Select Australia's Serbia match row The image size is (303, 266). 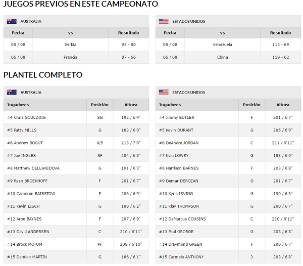(76, 45)
